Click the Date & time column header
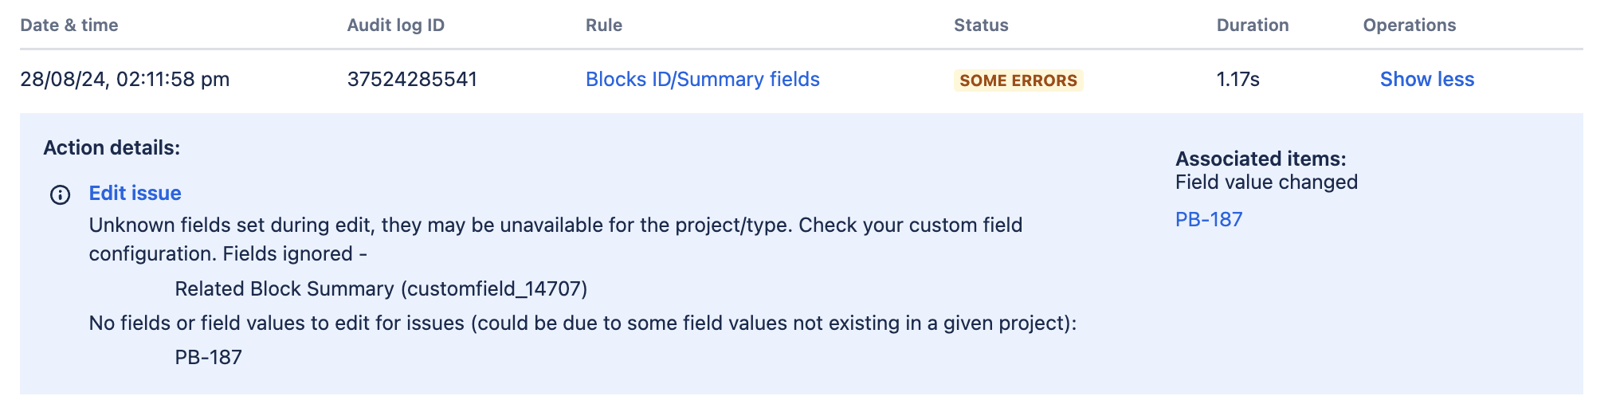This screenshot has height=400, width=1616. [x=69, y=25]
